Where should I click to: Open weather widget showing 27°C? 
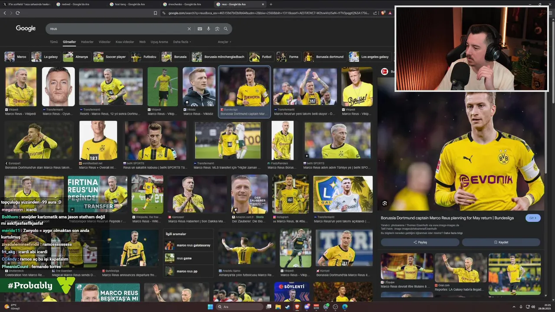pos(11,307)
